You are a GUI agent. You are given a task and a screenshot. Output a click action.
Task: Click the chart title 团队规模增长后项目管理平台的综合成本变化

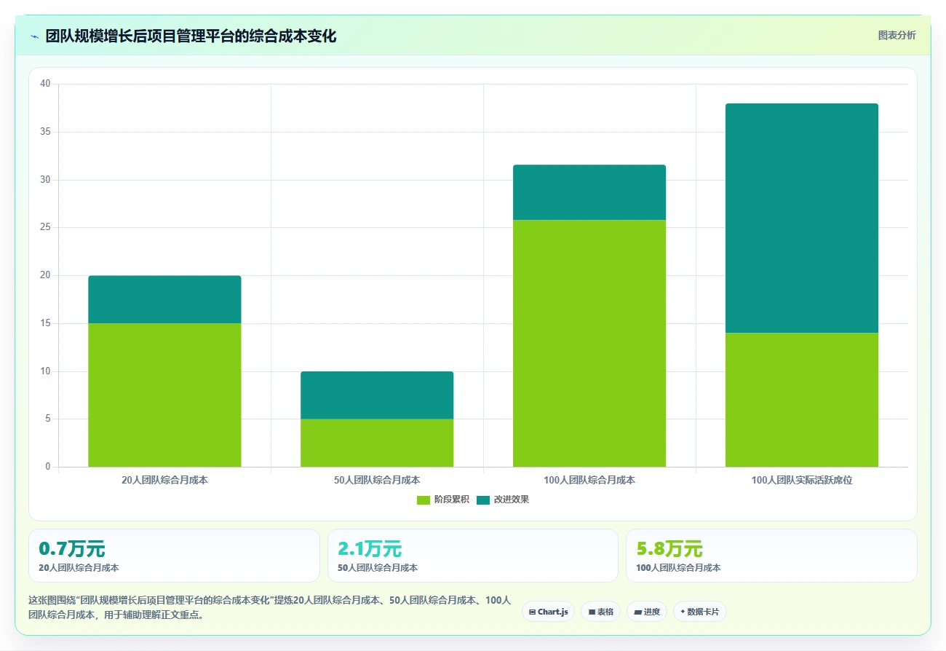pos(191,36)
